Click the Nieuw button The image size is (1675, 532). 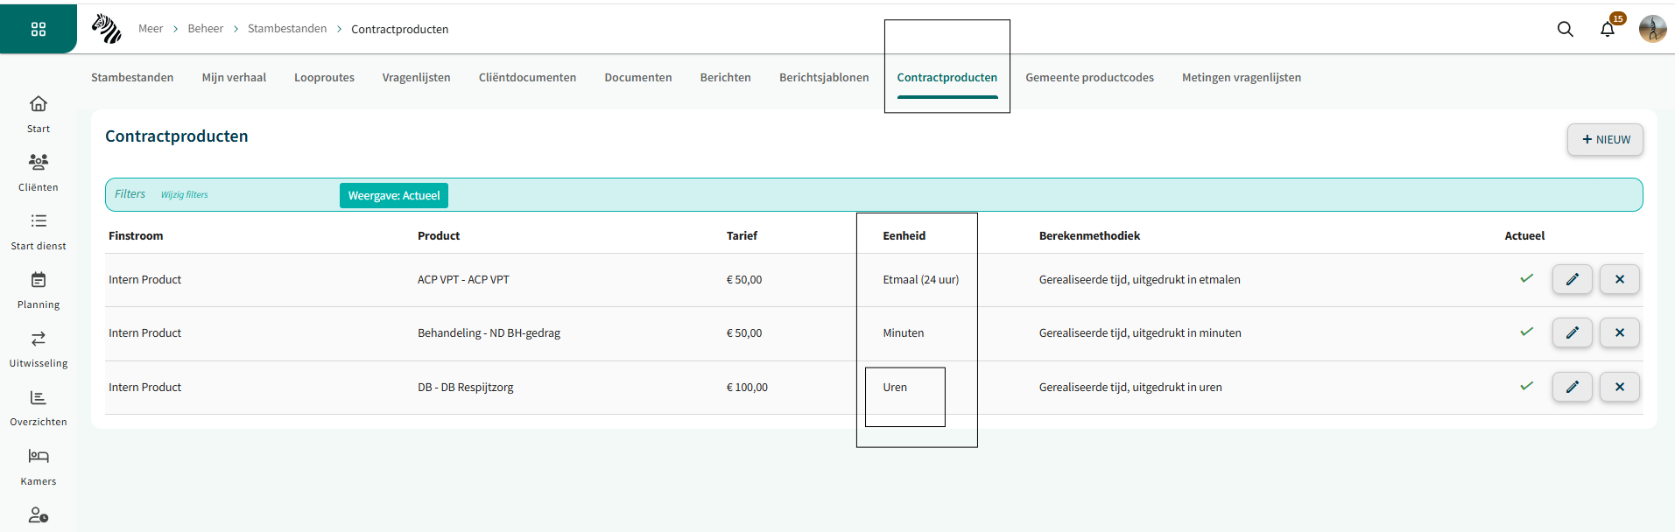(1605, 139)
